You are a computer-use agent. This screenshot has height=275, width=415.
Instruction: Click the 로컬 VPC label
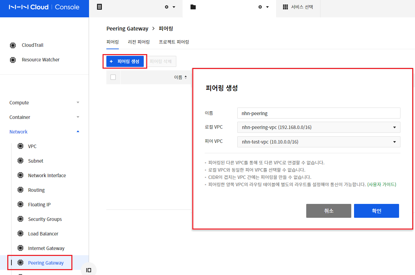(x=214, y=127)
